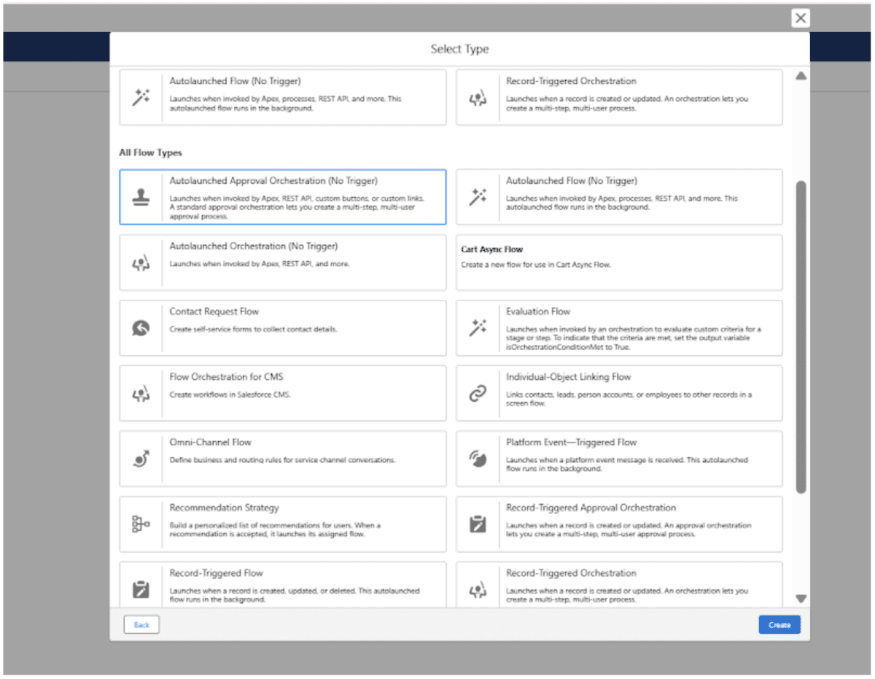Click the Autolaunched Flow wand icon under All Flow Types
Viewport: 875px width, 679px height.
478,197
